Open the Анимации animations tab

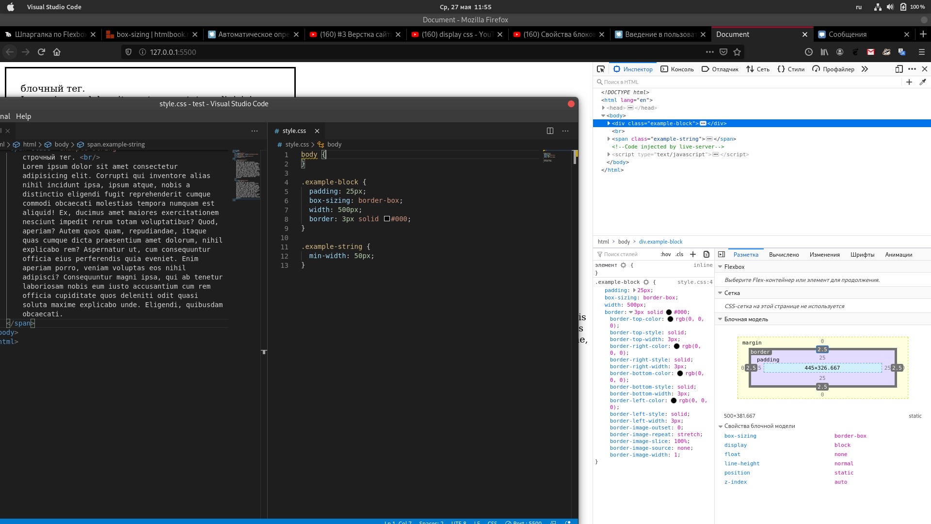tap(899, 255)
